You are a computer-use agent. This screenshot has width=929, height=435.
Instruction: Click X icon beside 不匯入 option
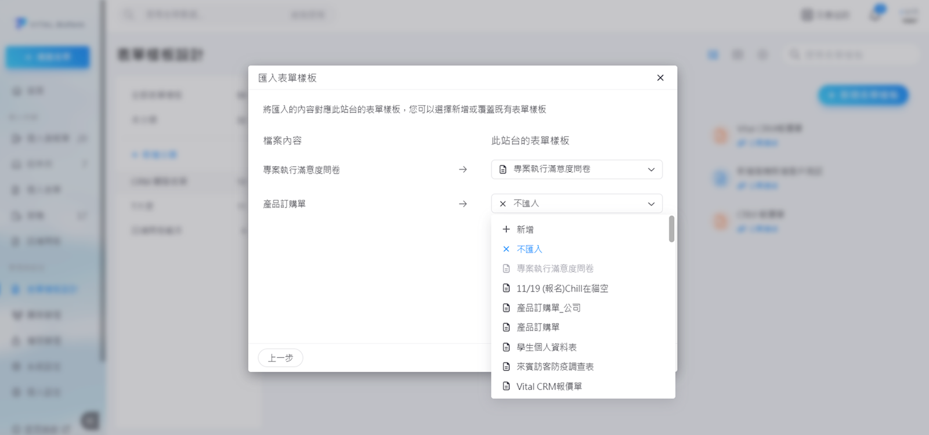pos(506,249)
